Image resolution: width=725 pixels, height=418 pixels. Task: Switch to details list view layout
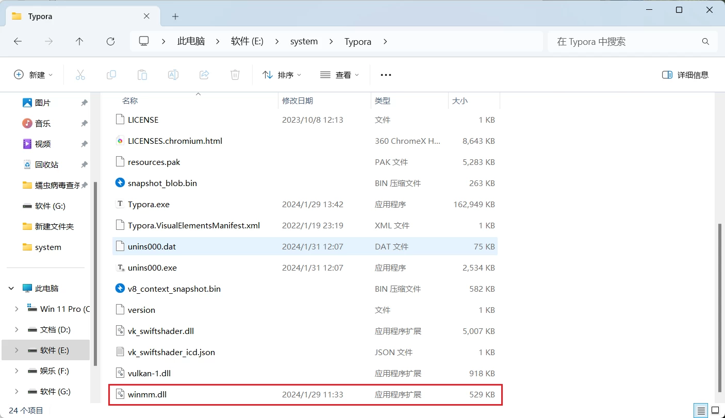click(701, 411)
